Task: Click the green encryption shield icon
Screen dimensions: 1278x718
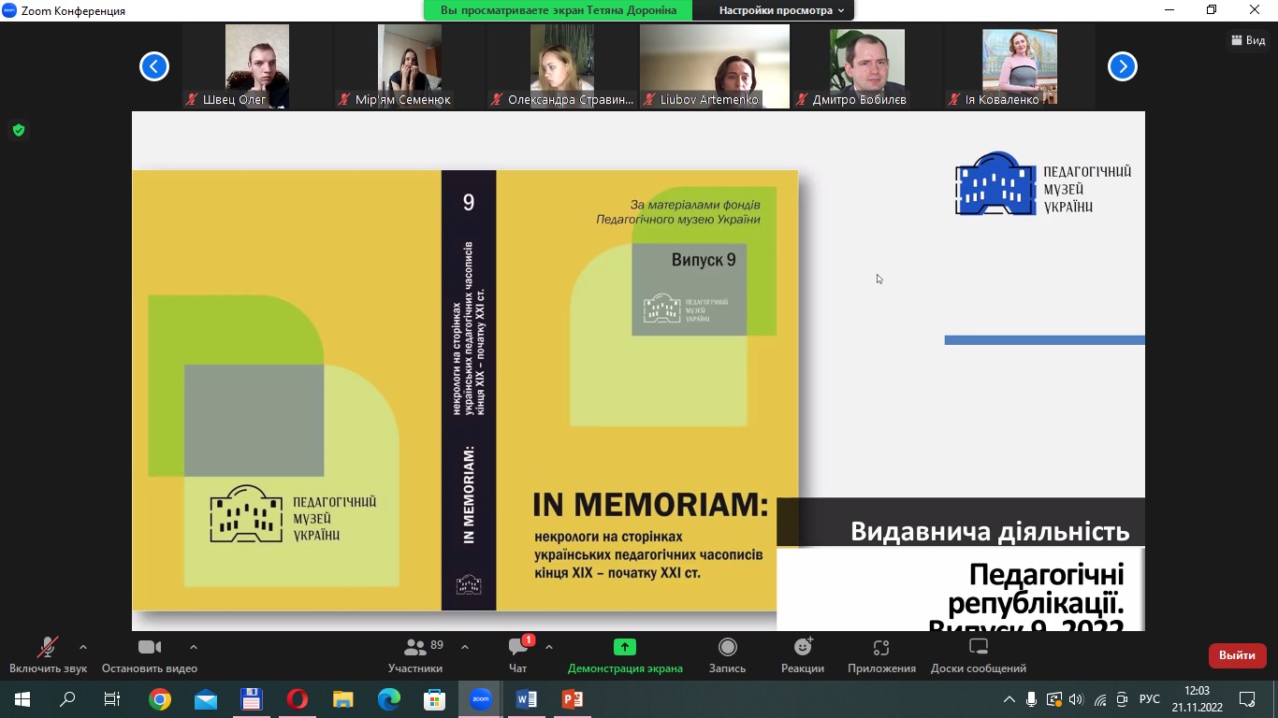Action: [x=18, y=130]
